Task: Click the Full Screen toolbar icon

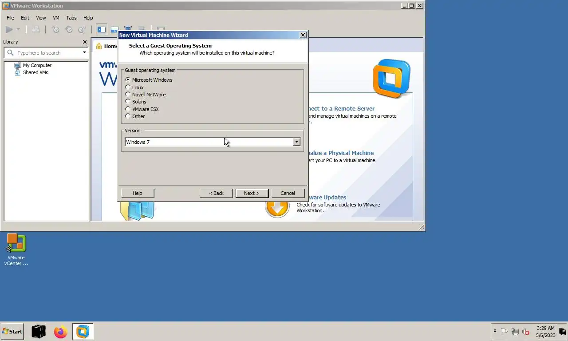Action: pos(128,28)
